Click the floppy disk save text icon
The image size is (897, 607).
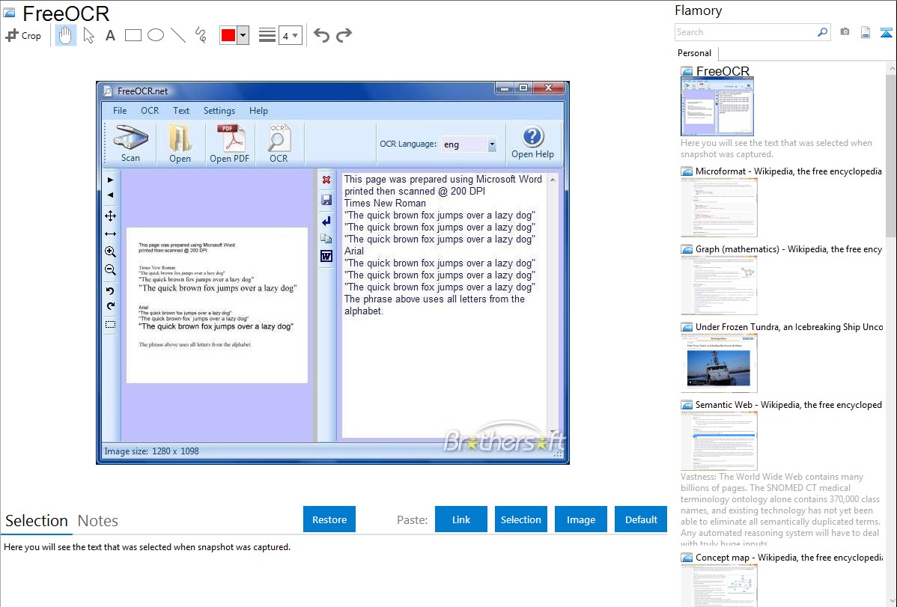[326, 200]
